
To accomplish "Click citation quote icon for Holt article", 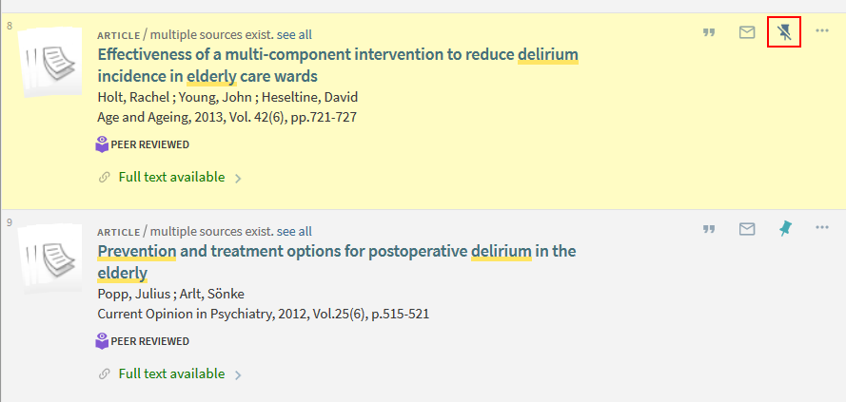I will click(x=708, y=33).
